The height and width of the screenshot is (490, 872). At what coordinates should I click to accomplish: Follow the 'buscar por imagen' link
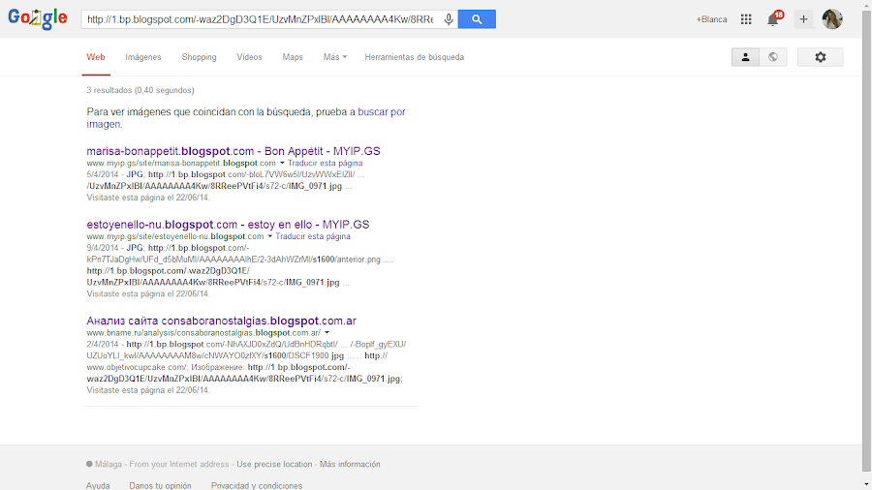click(246, 118)
